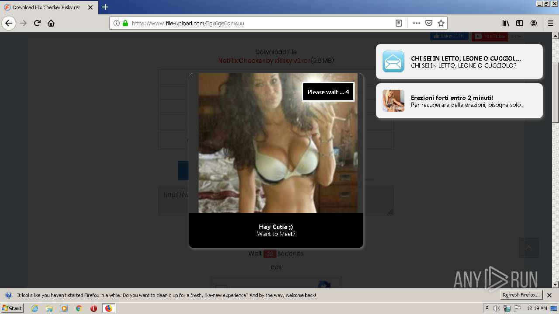559x314 pixels.
Task: Show hidden tray icons arrow
Action: click(x=487, y=308)
